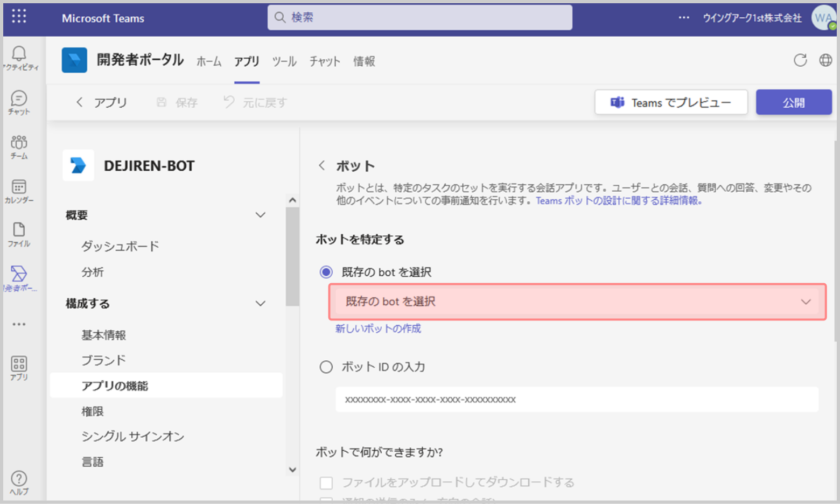The width and height of the screenshot is (840, 504).
Task: Click the 公開 publish button
Action: [x=794, y=102]
